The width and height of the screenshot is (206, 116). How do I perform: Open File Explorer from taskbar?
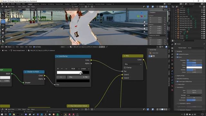(x=14, y=114)
